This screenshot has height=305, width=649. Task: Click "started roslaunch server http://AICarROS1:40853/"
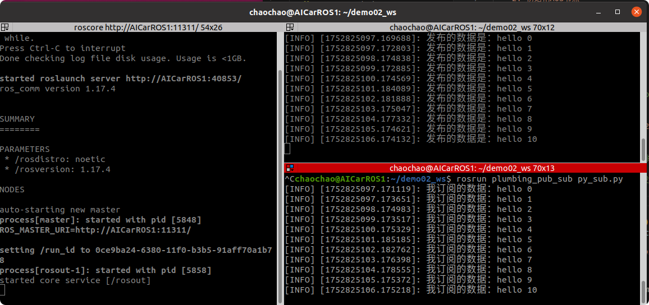121,78
